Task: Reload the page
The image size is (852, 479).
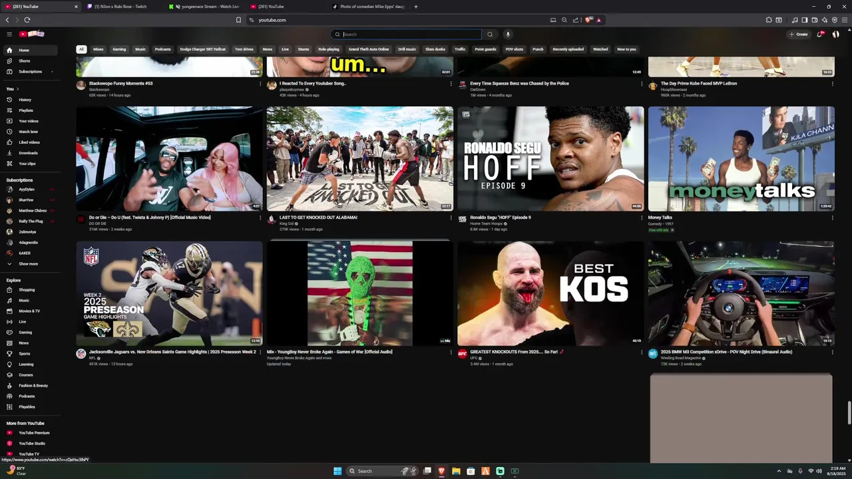Action: tap(27, 20)
